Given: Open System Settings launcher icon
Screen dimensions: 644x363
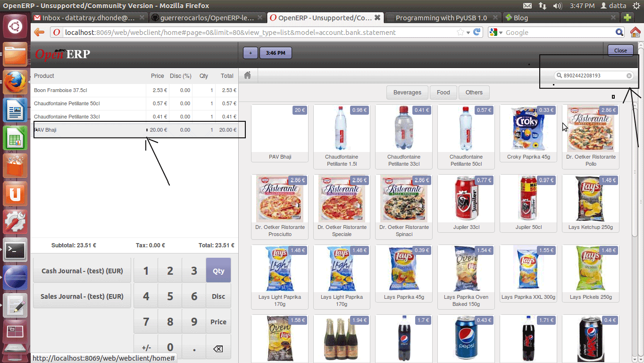Looking at the screenshot, I should [15, 222].
